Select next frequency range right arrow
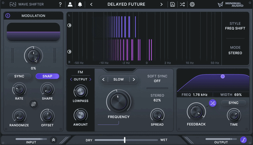Screen dimensions: 253x145 pyautogui.click(x=134, y=79)
